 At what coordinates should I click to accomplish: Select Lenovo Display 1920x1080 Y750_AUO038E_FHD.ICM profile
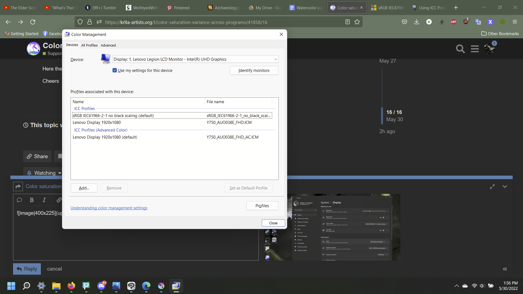[x=97, y=122]
